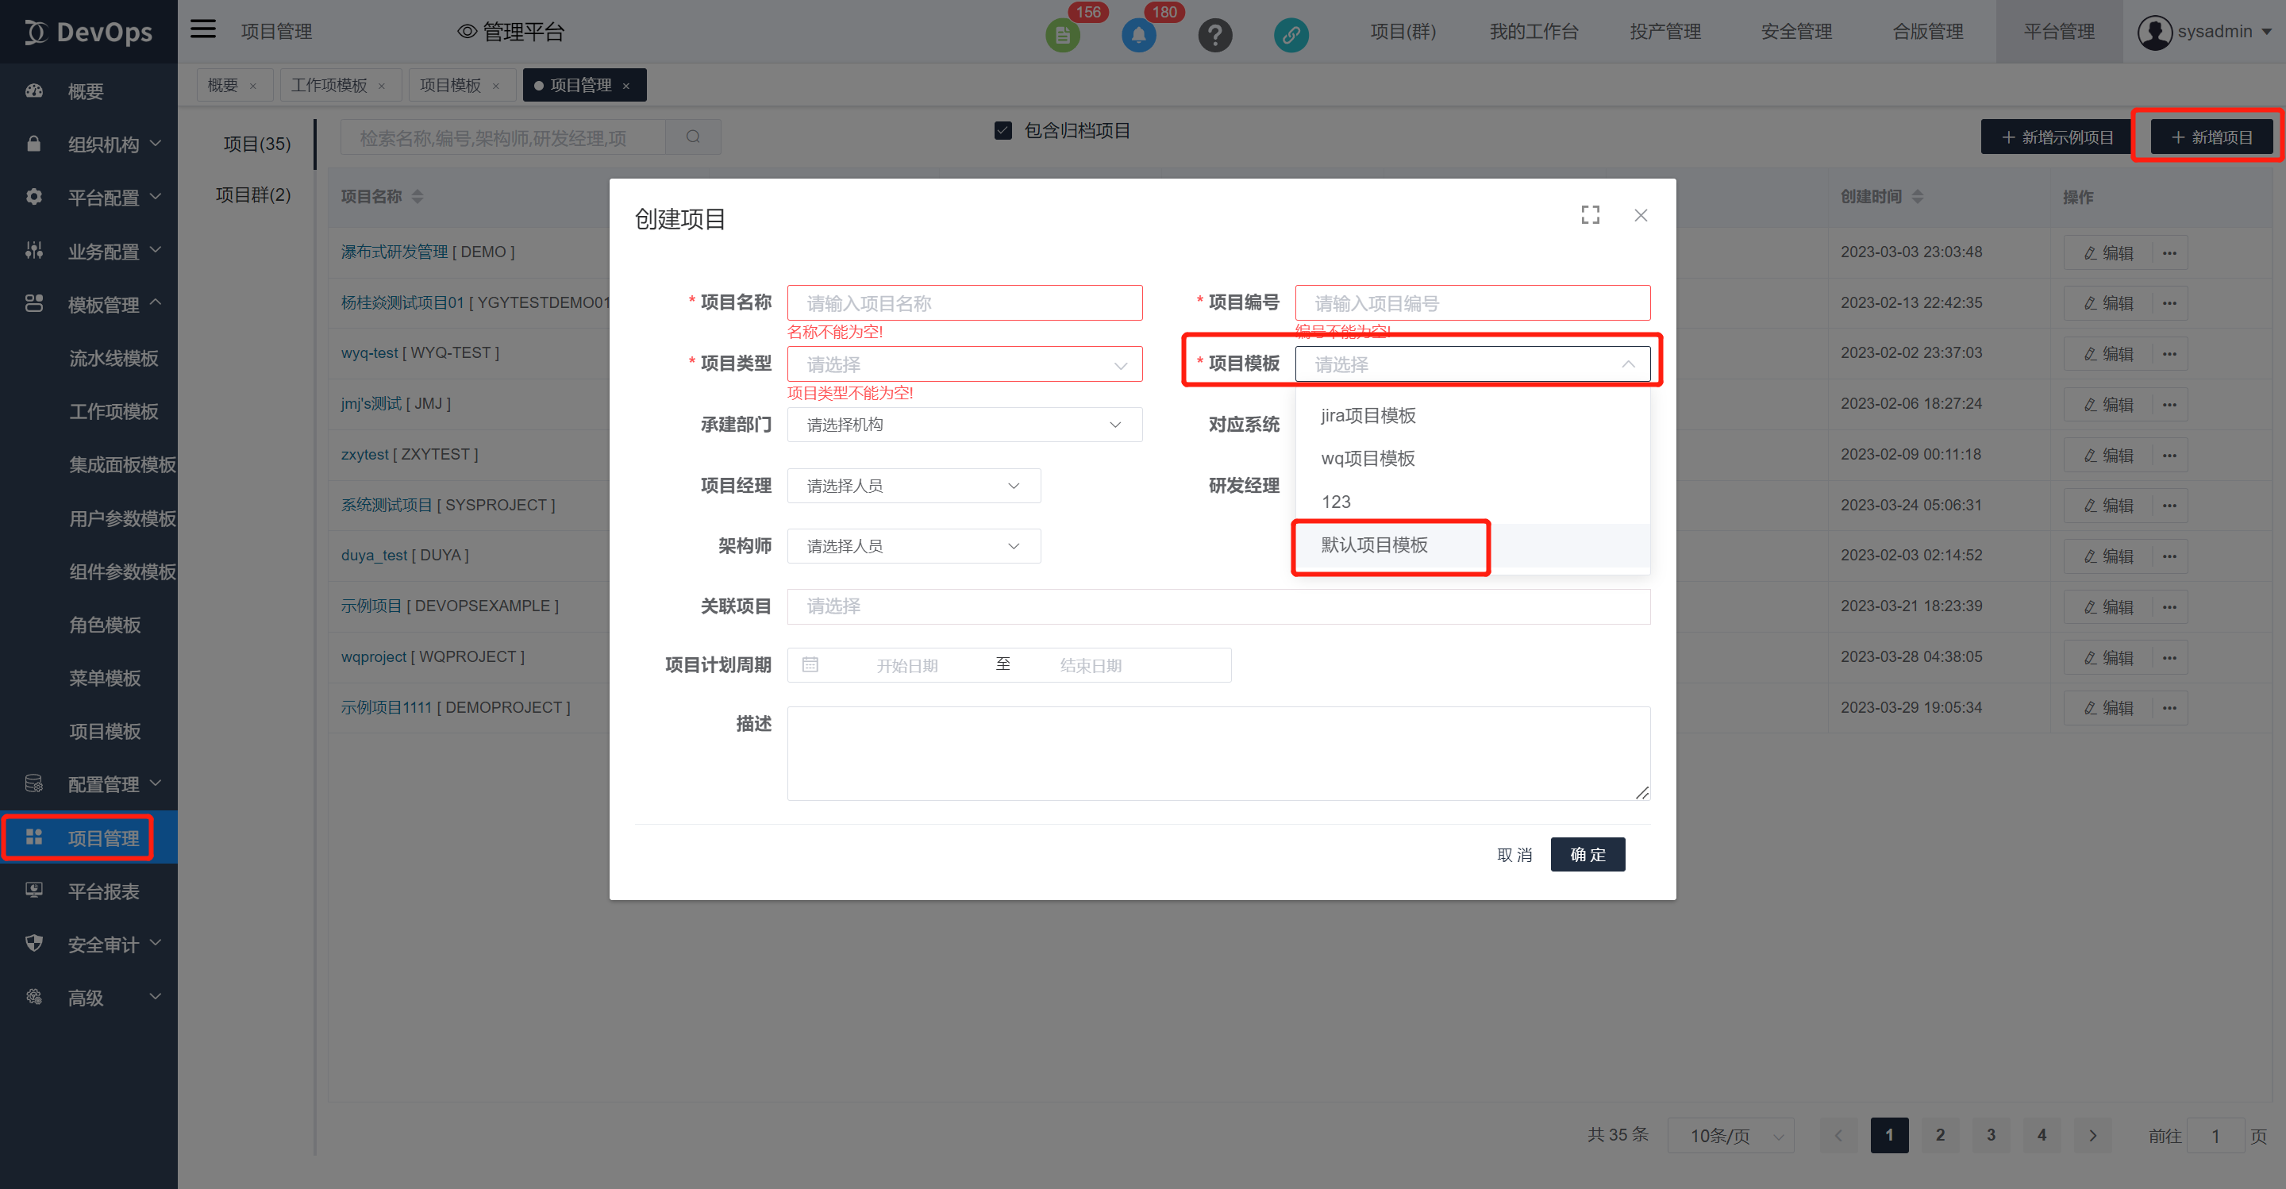Image resolution: width=2286 pixels, height=1189 pixels.
Task: Switch to the 工作项模板 tab
Action: tap(330, 84)
